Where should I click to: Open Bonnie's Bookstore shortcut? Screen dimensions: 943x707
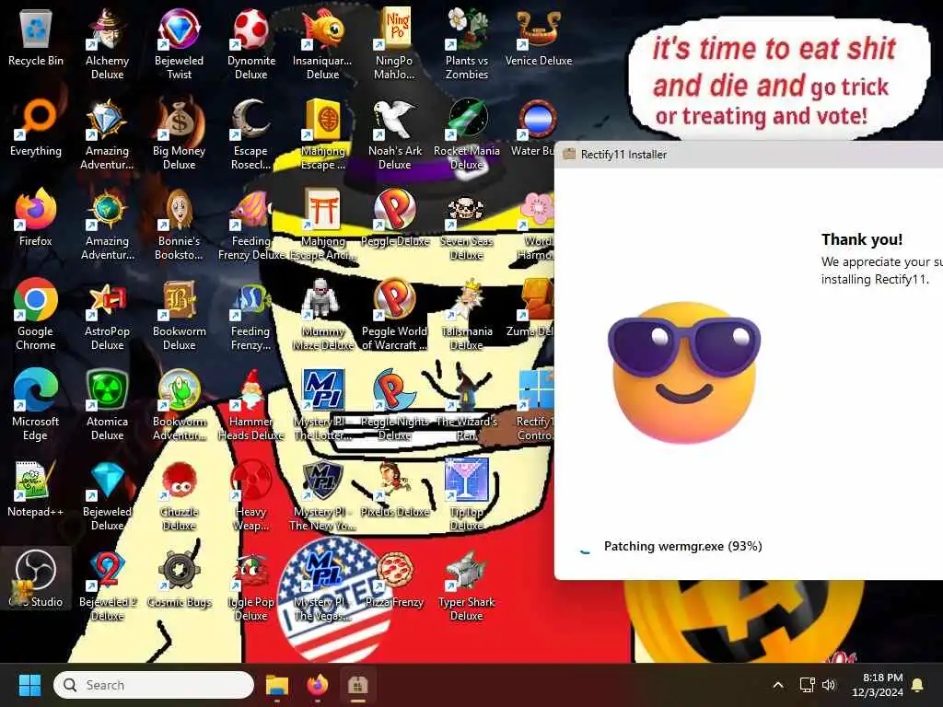click(180, 225)
